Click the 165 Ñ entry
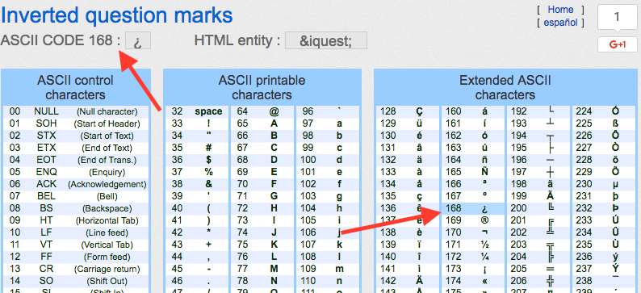Screen dimensions: 641x293 [472, 172]
